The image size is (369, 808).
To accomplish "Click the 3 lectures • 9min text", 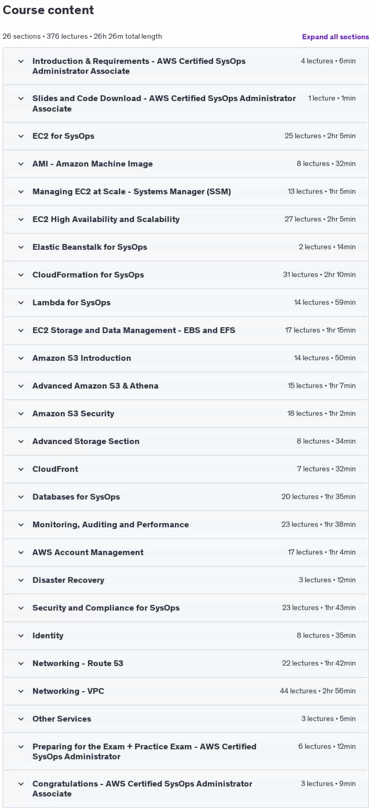I will pyautogui.click(x=329, y=784).
